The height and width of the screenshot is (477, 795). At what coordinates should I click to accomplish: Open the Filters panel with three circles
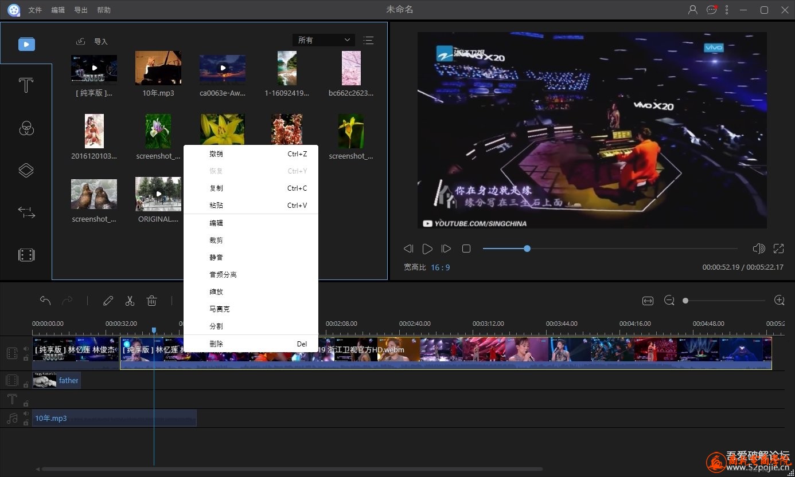26,128
